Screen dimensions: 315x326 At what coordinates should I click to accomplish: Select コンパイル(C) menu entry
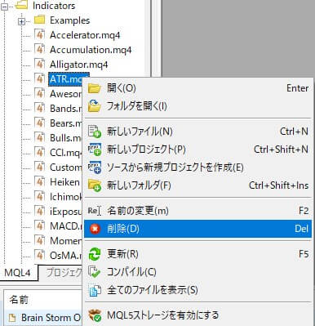(197, 272)
